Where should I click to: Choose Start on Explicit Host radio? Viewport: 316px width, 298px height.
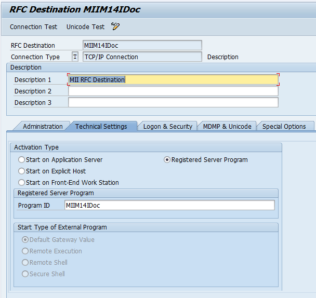22,171
